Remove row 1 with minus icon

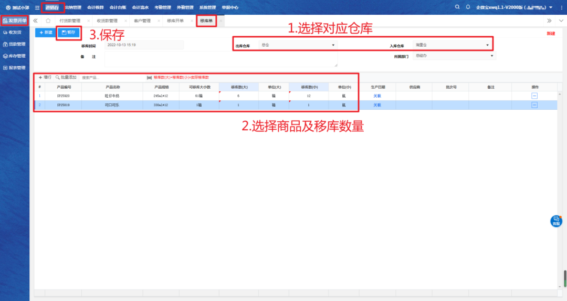point(534,96)
